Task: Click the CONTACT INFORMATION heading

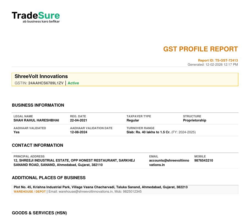Action: (37, 145)
